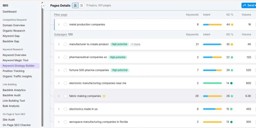Expand fortune 500 pharma companies row
This screenshot has height=128, width=256.
pyautogui.click(x=59, y=70)
